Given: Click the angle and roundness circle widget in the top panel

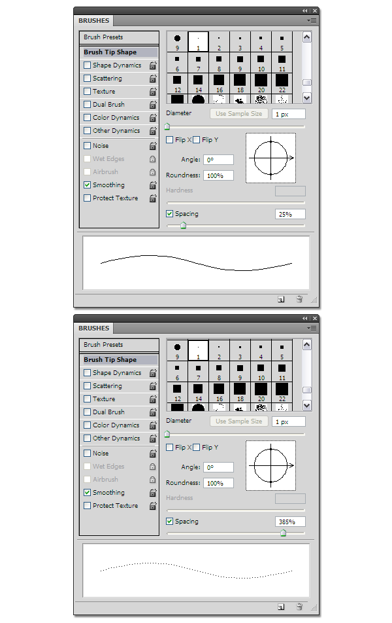Looking at the screenshot, I should [x=270, y=158].
